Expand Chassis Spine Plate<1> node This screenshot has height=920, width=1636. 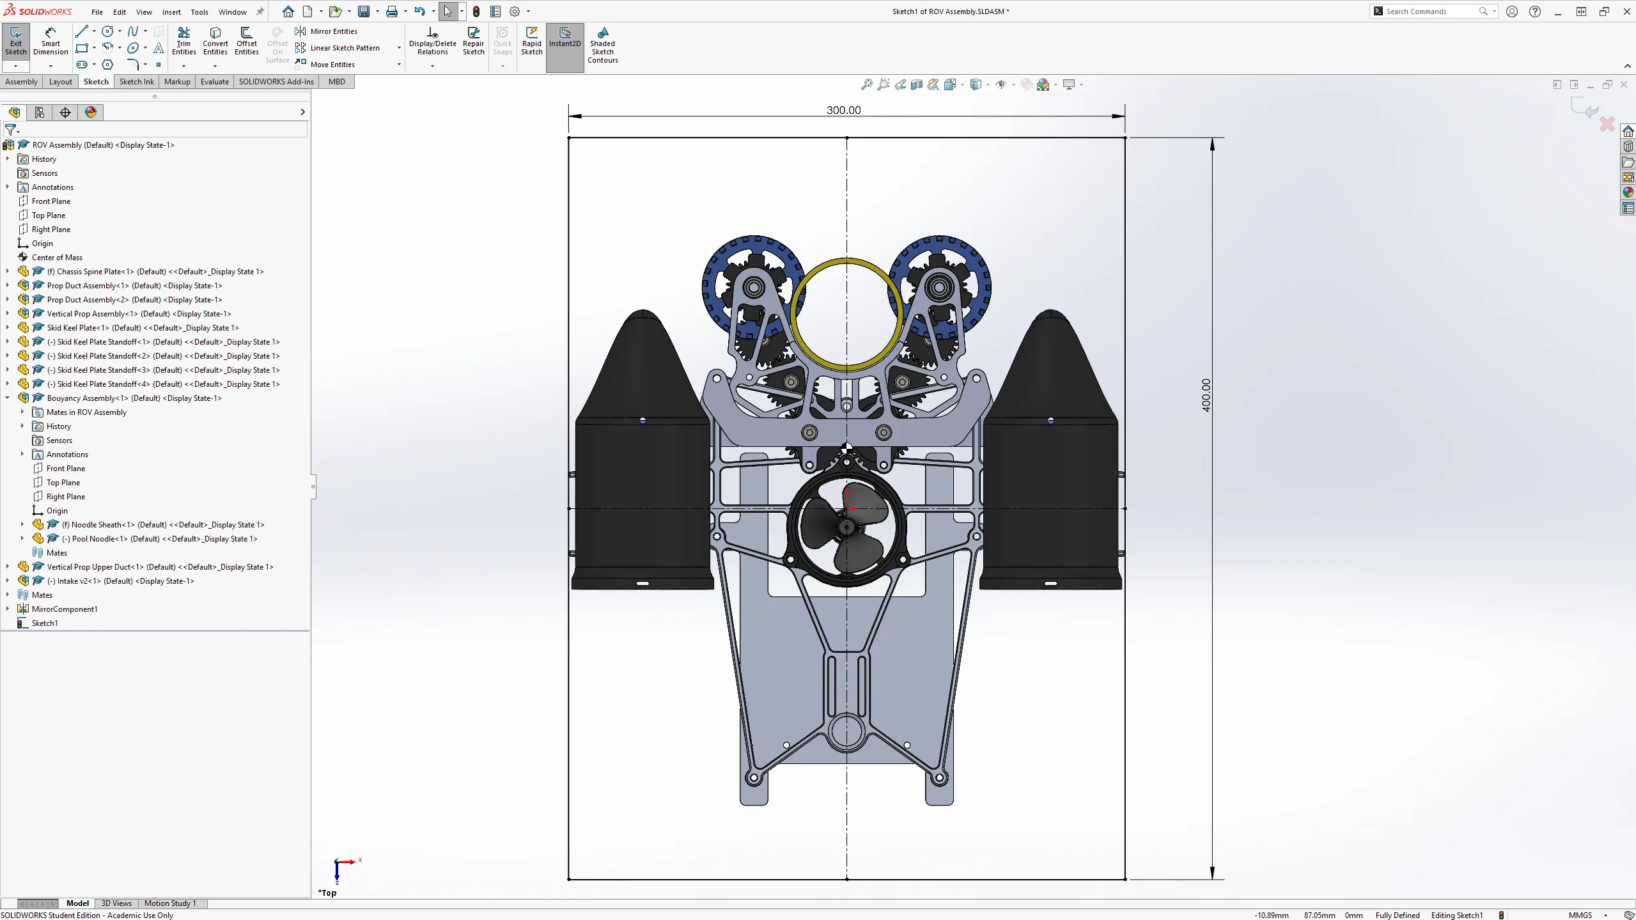tap(8, 272)
